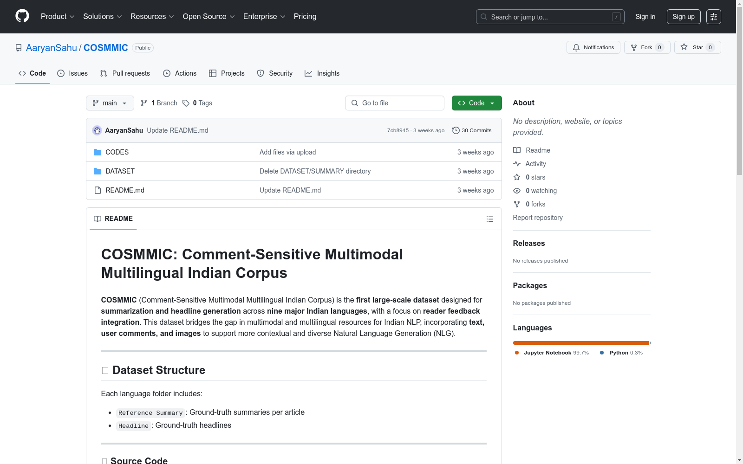Click the search magnifier icon in header
This screenshot has height=464, width=743.
coord(484,17)
